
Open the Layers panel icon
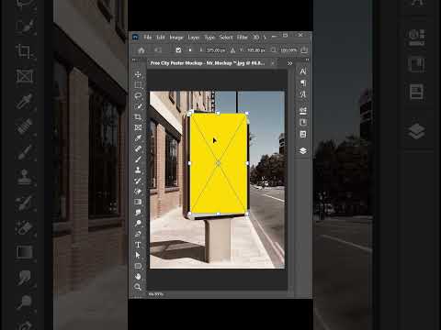303,150
